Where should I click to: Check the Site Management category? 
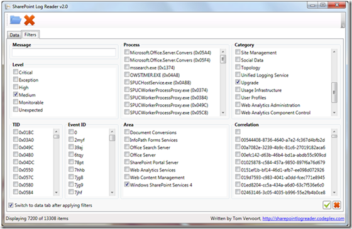point(238,52)
